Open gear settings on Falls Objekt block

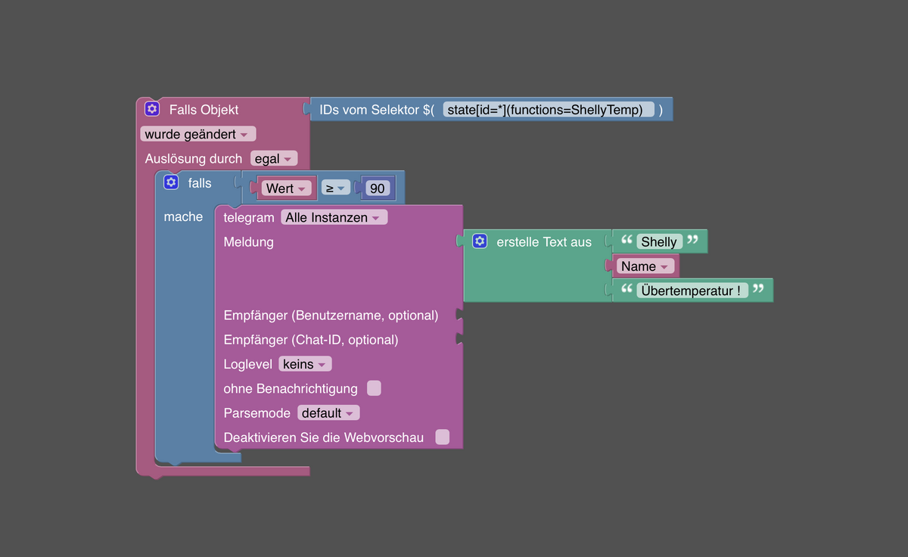click(x=152, y=109)
